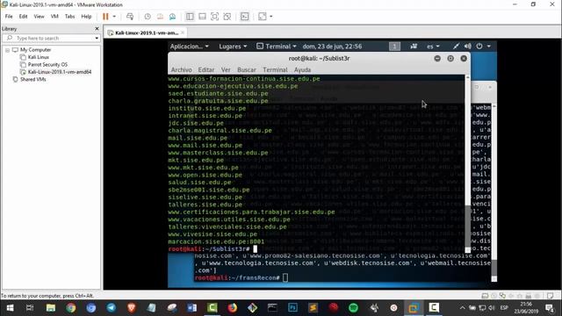The height and width of the screenshot is (316, 562).
Task: Open Editar menu in the terminal
Action: point(206,69)
